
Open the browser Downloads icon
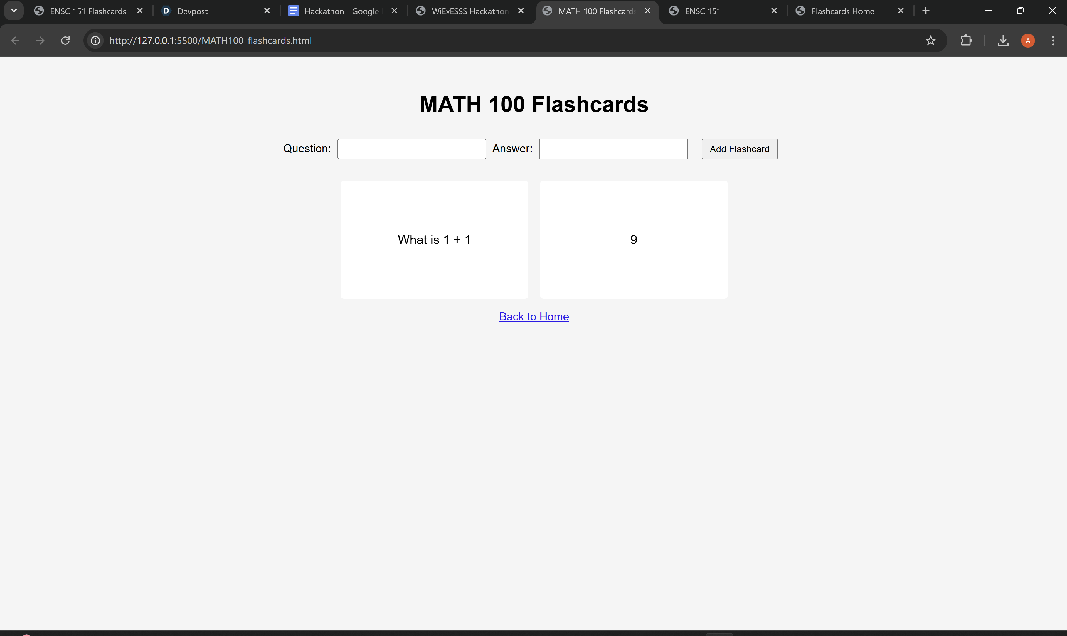click(1003, 40)
